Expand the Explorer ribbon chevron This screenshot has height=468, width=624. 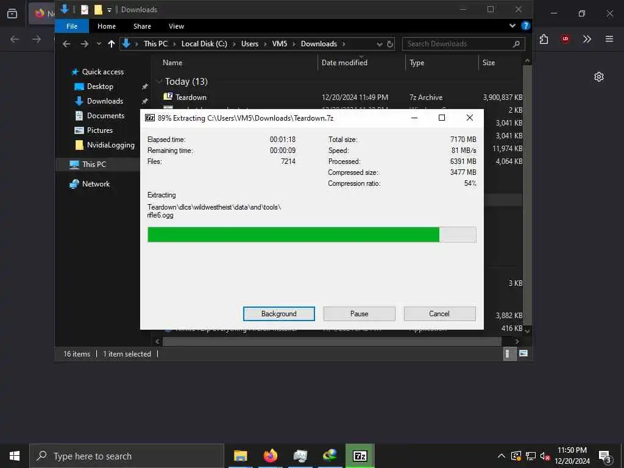[x=512, y=26]
